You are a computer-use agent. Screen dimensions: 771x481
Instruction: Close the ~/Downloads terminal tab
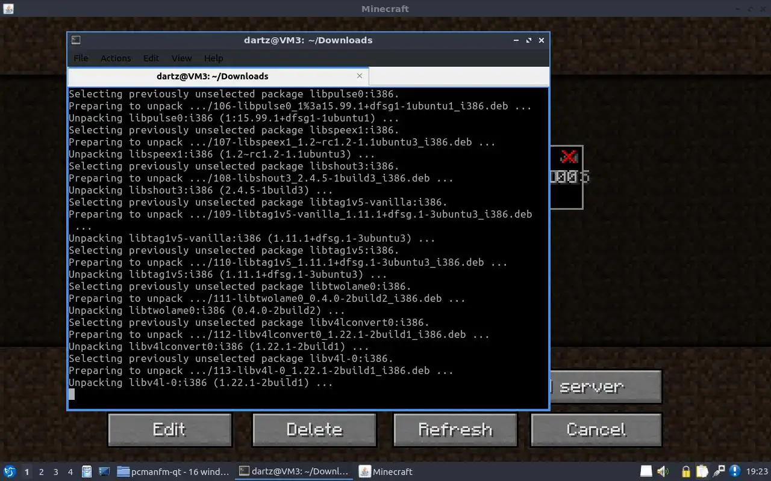tap(360, 76)
